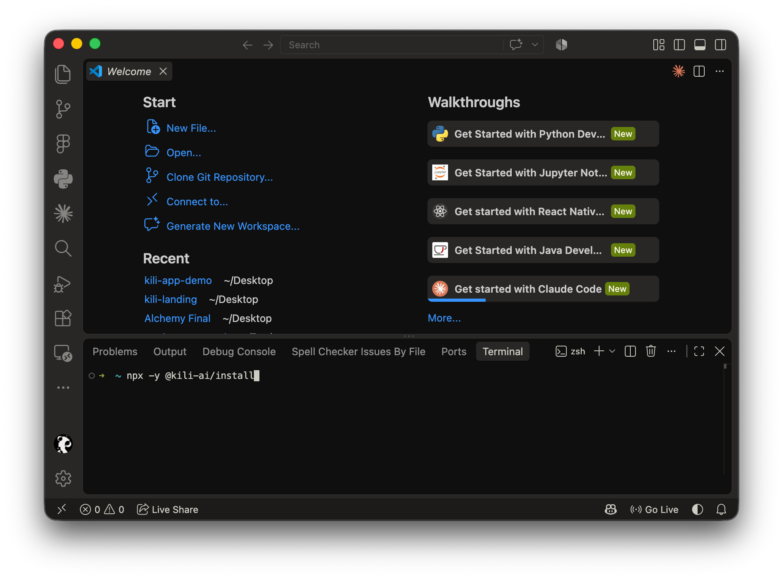Open Get Started with Jupyter Notebooks walkthrough
This screenshot has width=783, height=579.
point(543,172)
